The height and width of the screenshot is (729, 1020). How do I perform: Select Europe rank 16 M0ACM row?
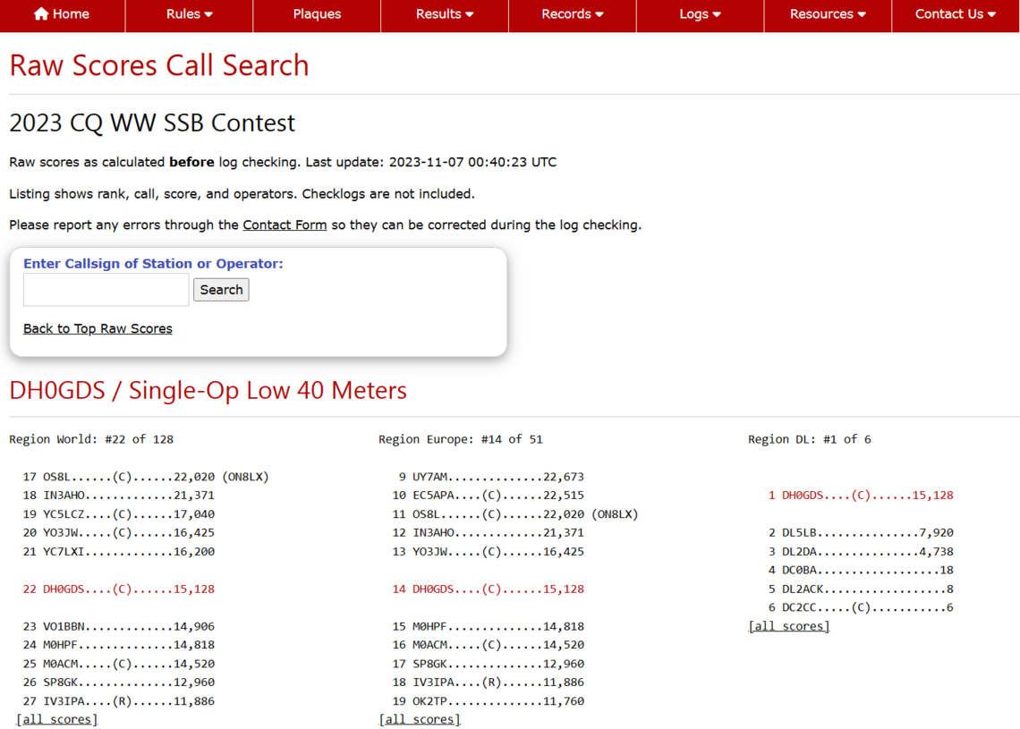488,645
